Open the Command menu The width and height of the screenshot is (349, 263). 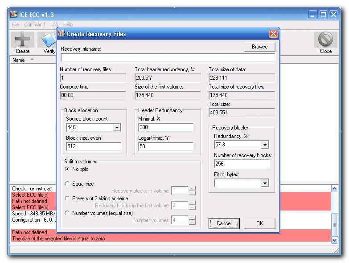[35, 24]
